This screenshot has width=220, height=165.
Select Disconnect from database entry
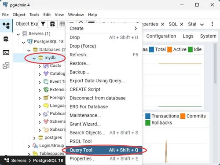click(x=104, y=98)
